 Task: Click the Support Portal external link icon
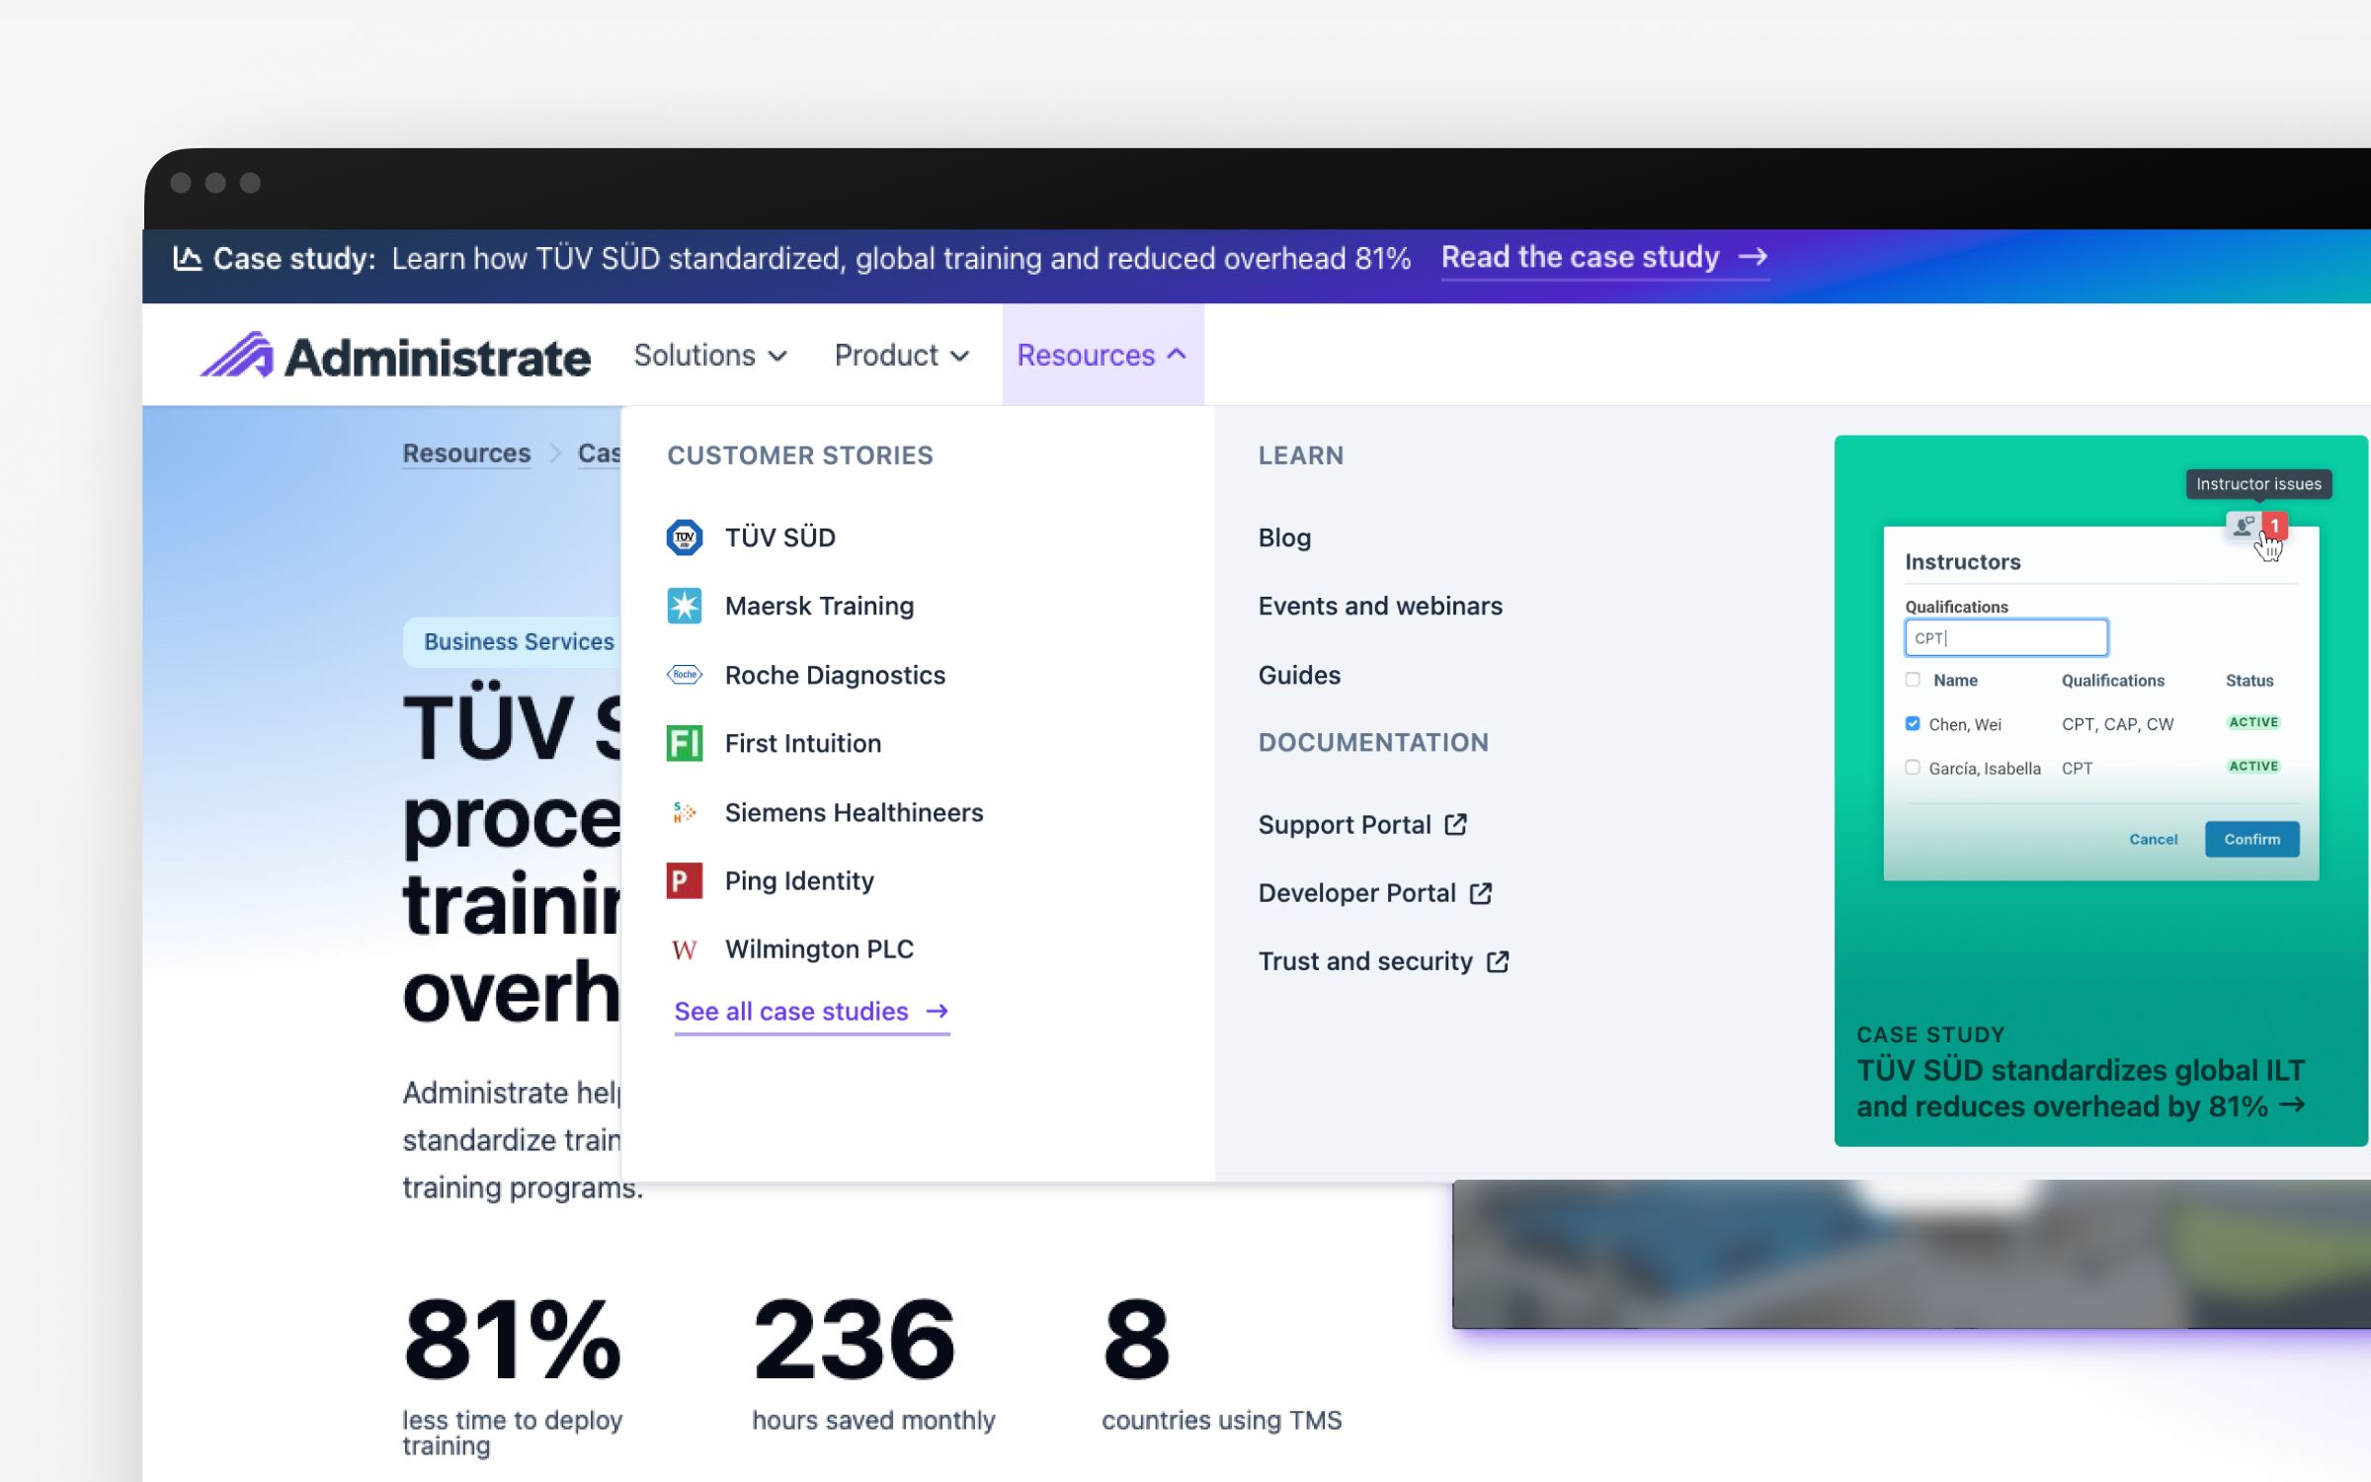pos(1455,824)
